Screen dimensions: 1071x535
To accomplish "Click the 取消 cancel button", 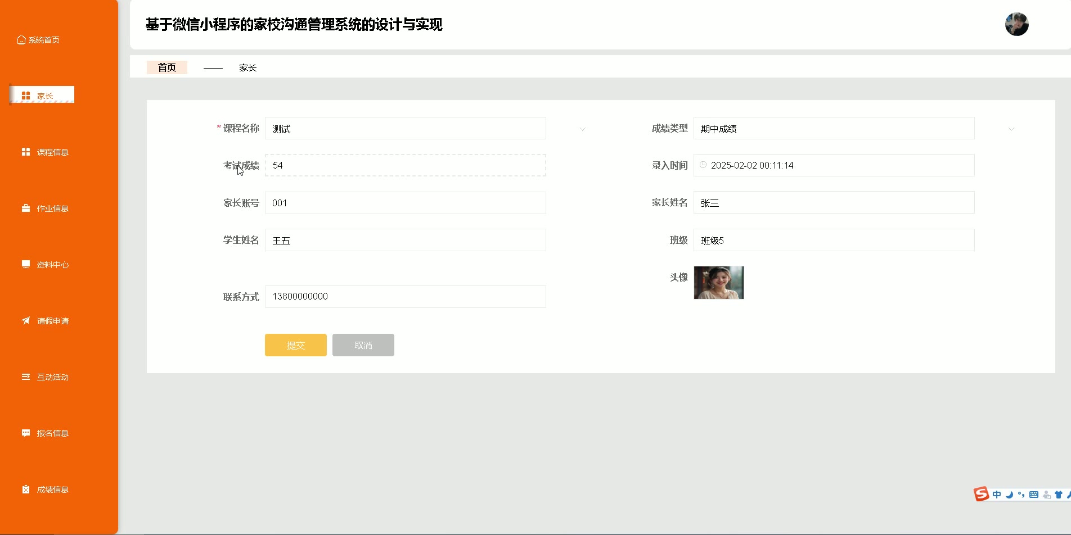I will (363, 345).
